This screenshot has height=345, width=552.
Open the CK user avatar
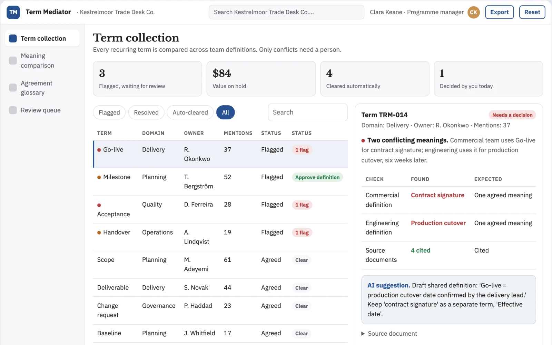pyautogui.click(x=473, y=12)
